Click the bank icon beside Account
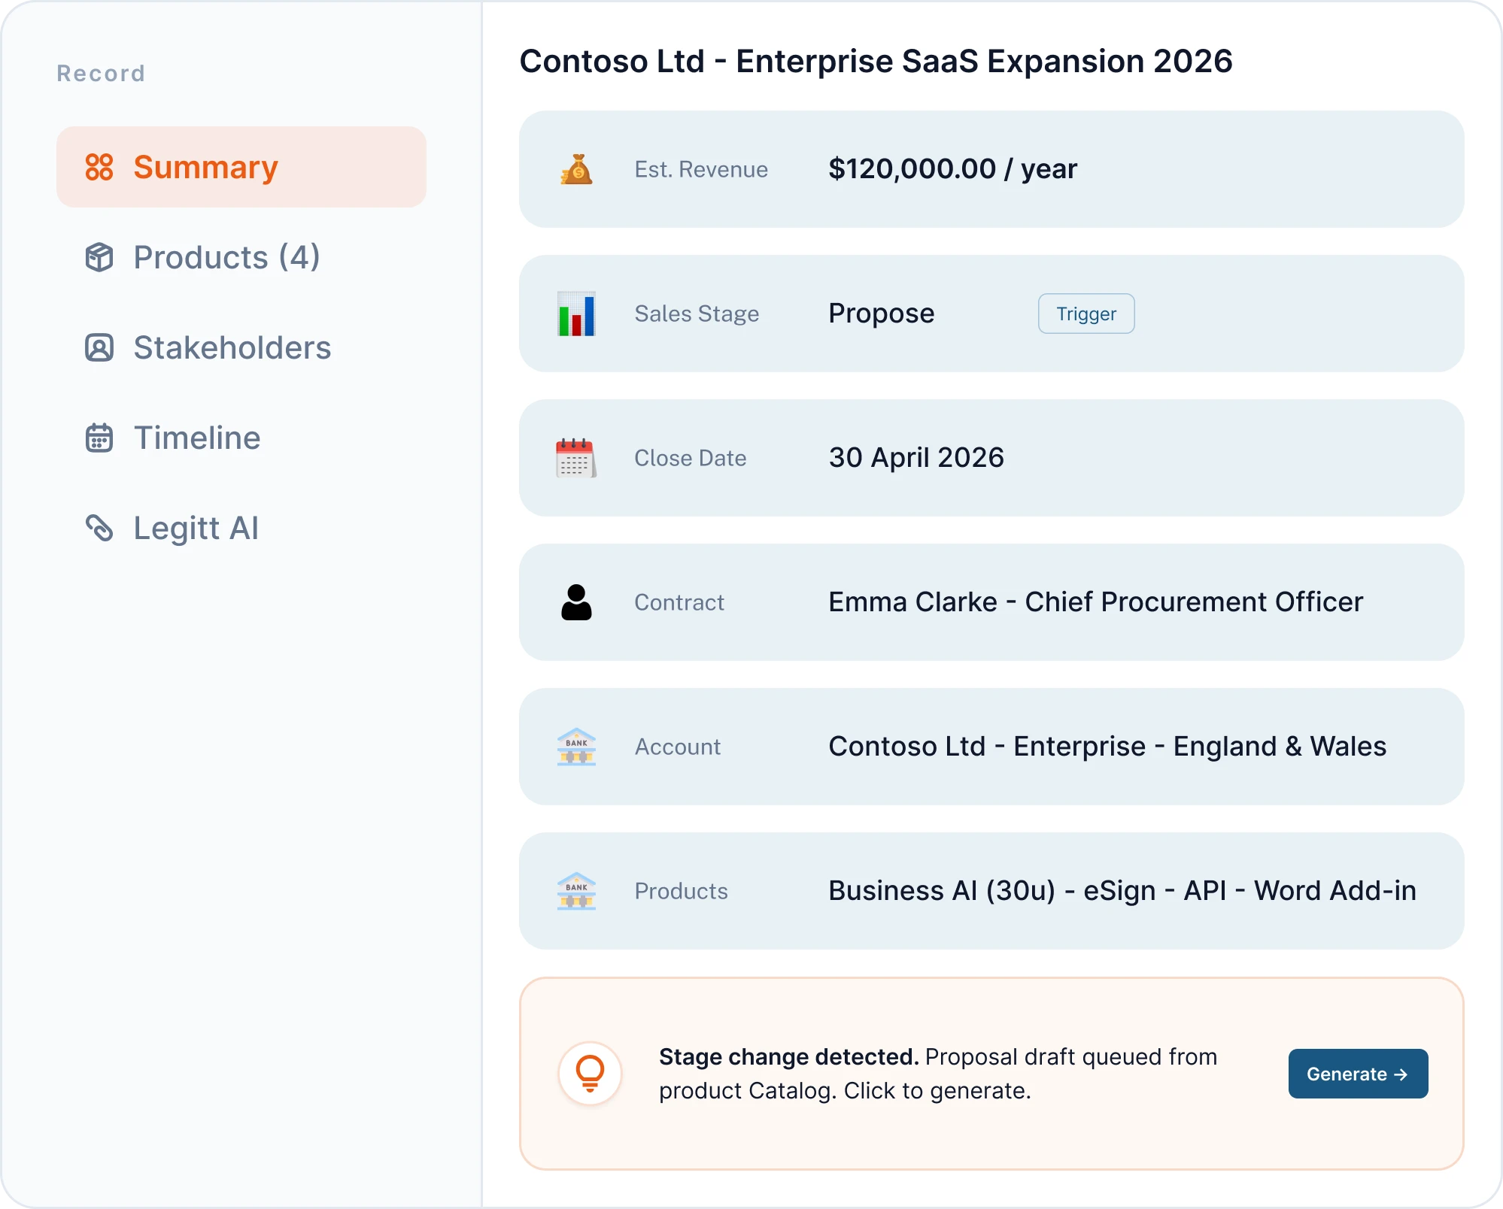Screen dimensions: 1503x1209 pyautogui.click(x=576, y=747)
